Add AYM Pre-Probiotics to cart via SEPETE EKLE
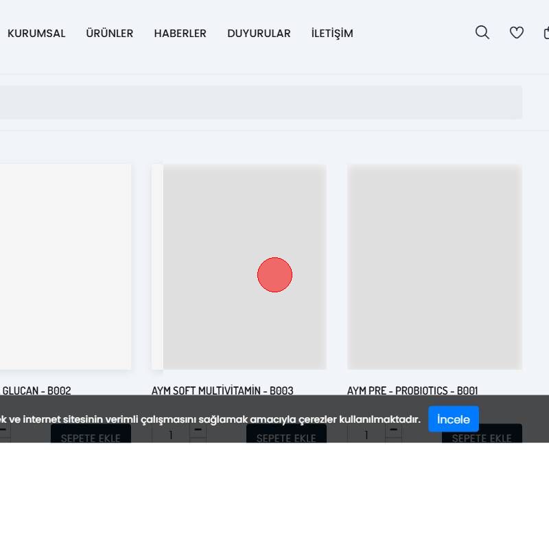 (x=482, y=436)
